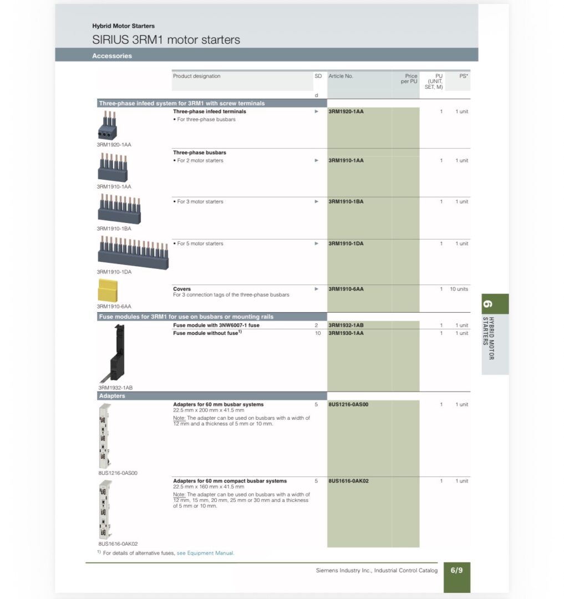The height and width of the screenshot is (599, 564).
Task: Click article number 8US1216-0AS00
Action: [x=348, y=404]
